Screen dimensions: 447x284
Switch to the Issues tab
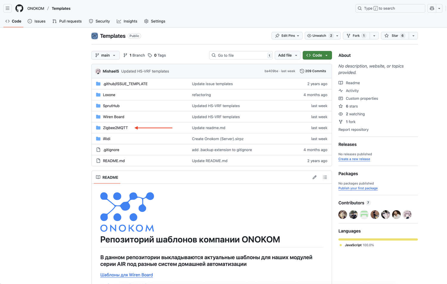pos(37,21)
